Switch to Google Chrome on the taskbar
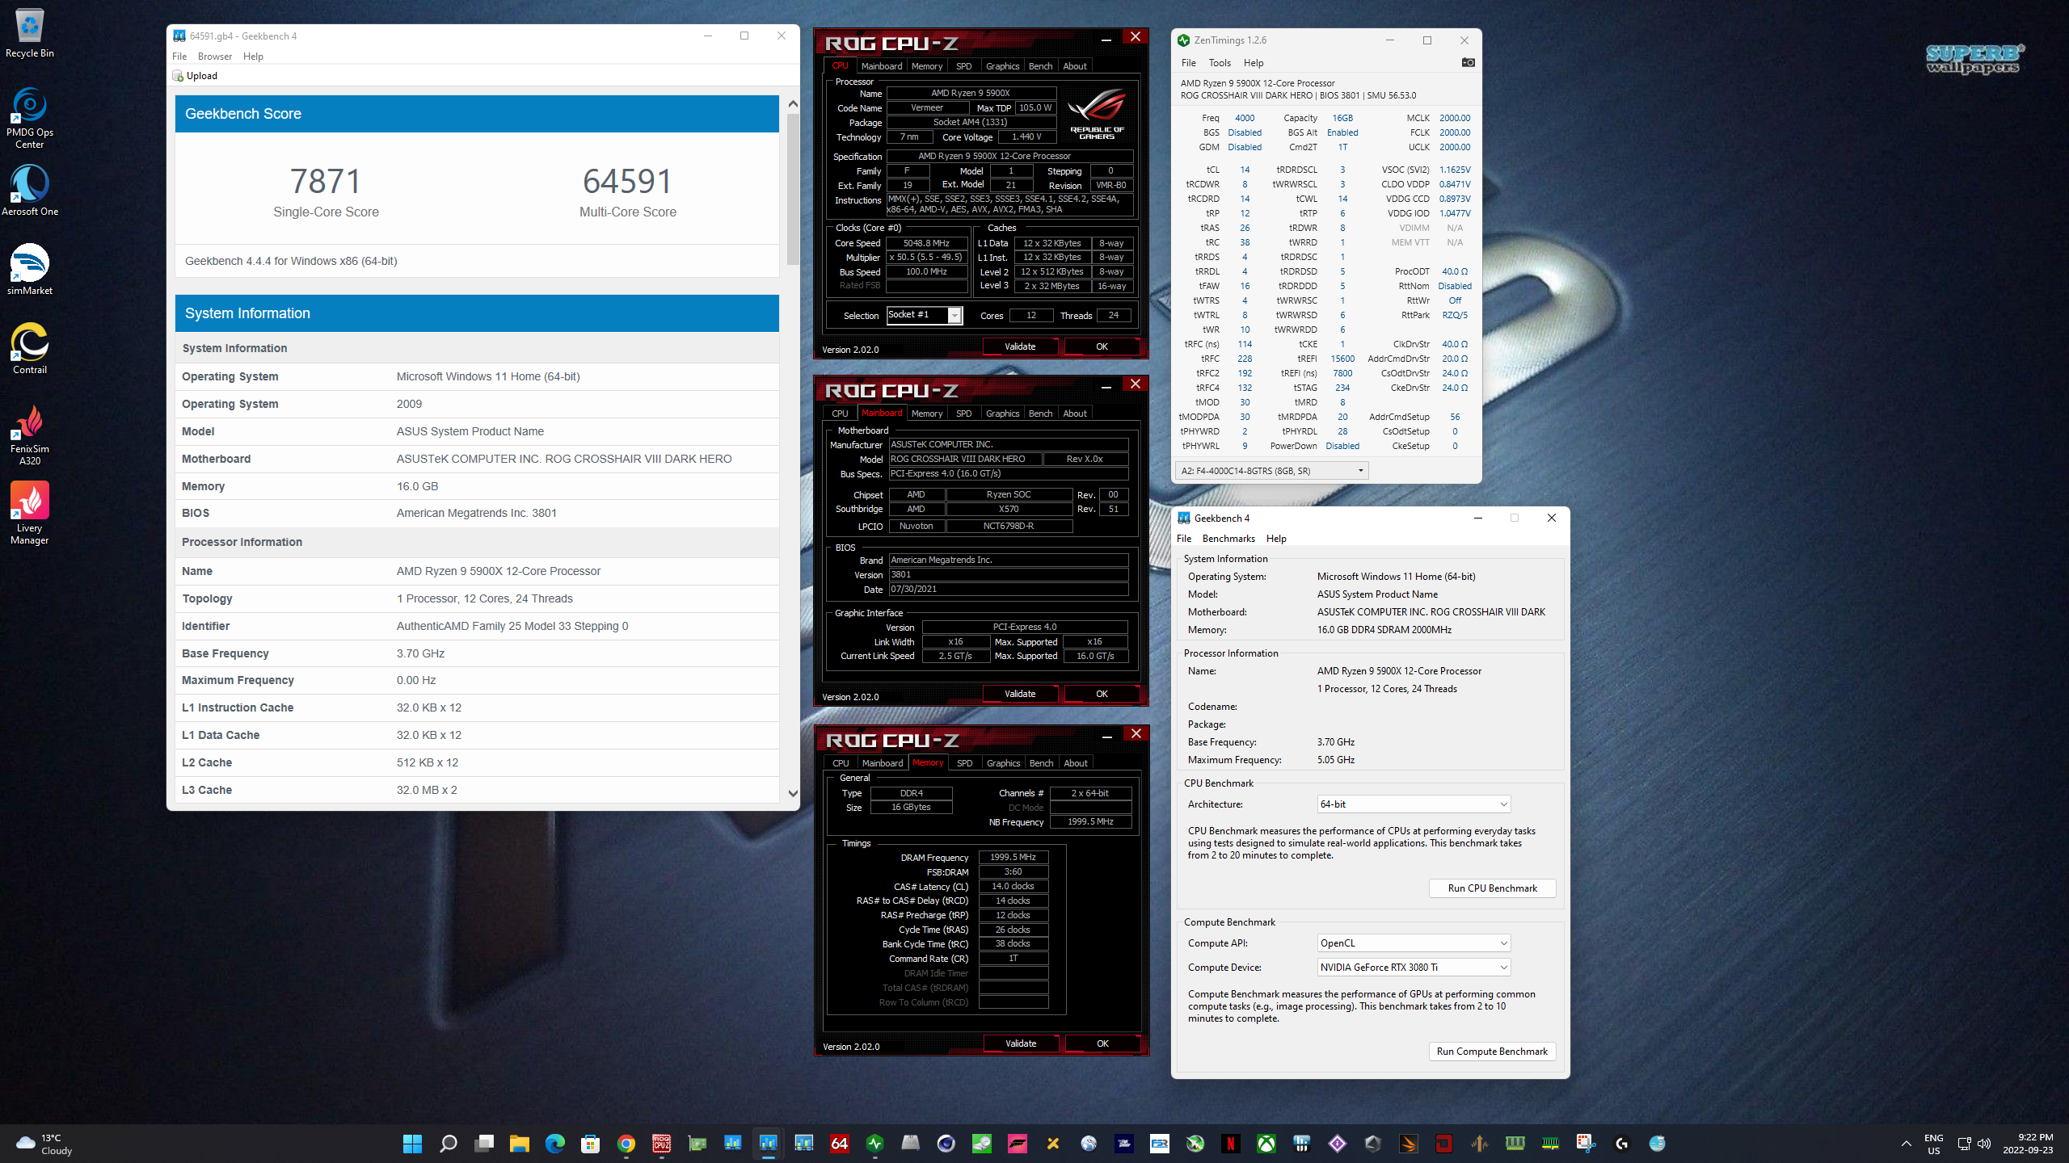 point(626,1143)
